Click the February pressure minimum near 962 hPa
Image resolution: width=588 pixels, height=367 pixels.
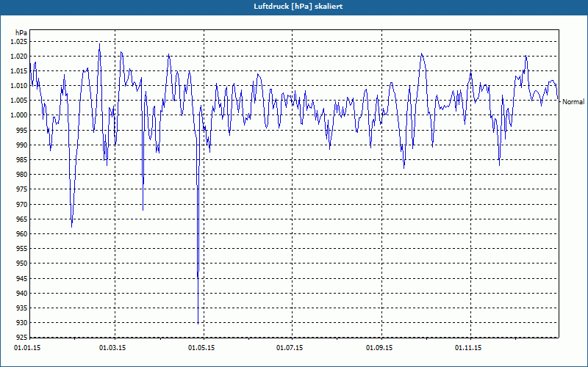tap(71, 225)
